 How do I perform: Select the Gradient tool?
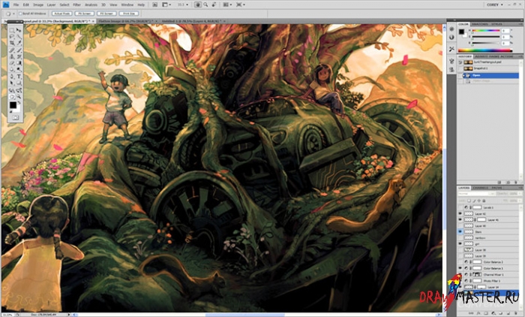pyautogui.click(x=19, y=63)
